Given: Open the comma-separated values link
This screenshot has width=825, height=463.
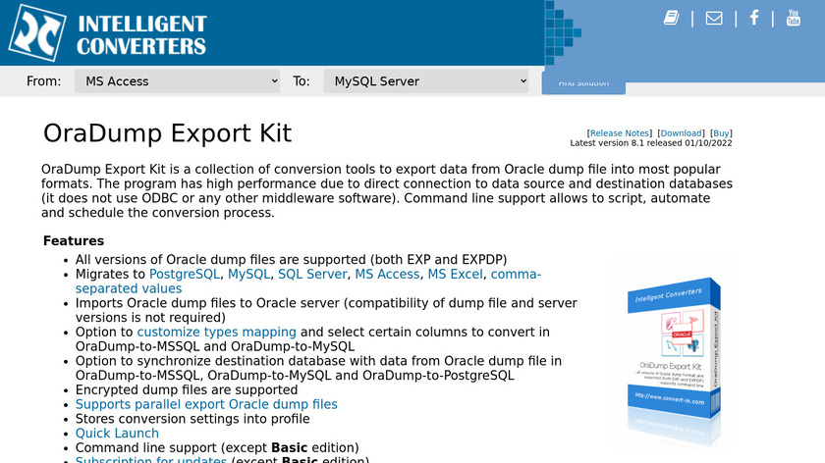Looking at the screenshot, I should (308, 282).
